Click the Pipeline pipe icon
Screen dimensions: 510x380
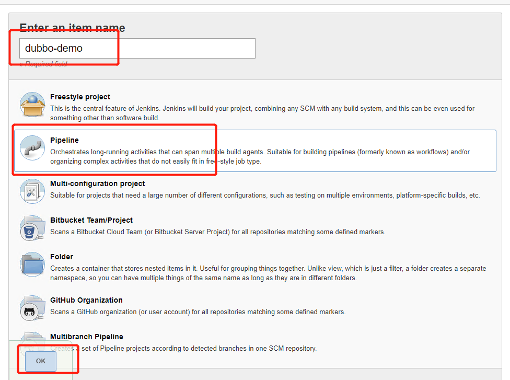pyautogui.click(x=32, y=148)
